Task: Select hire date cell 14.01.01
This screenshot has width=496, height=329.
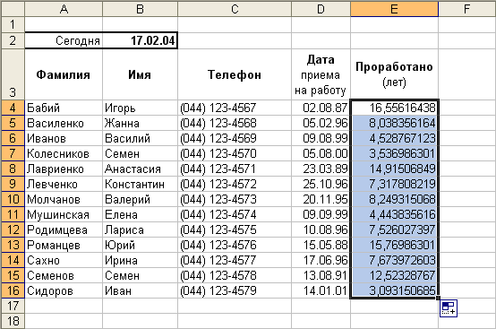Action: 321,290
